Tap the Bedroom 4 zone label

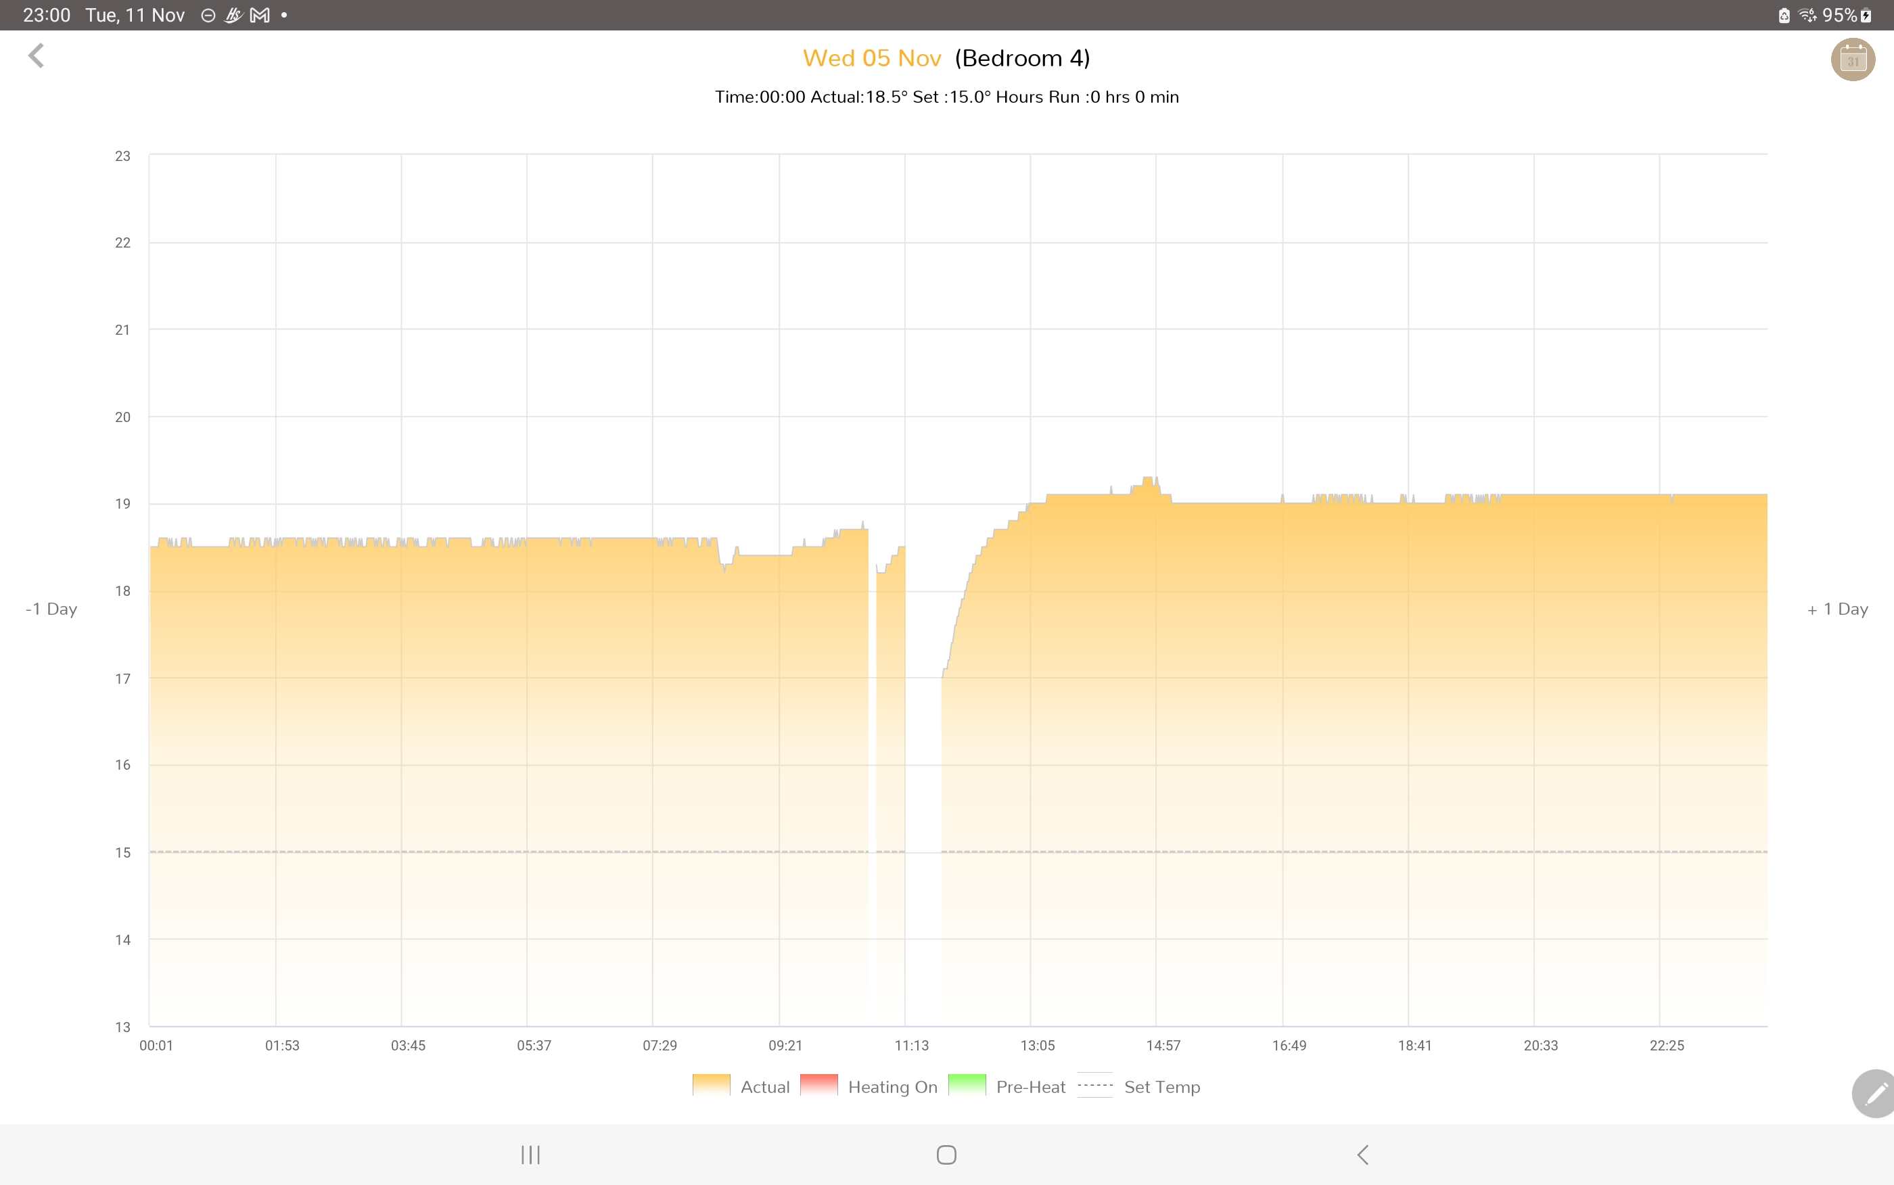(x=1022, y=58)
